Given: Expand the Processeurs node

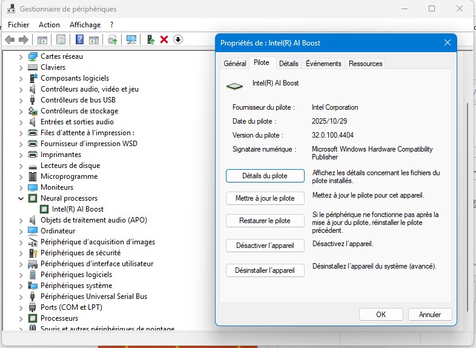Looking at the screenshot, I should pyautogui.click(x=21, y=318).
